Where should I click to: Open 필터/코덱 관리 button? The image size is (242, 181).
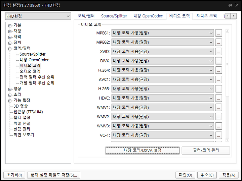click(206, 150)
